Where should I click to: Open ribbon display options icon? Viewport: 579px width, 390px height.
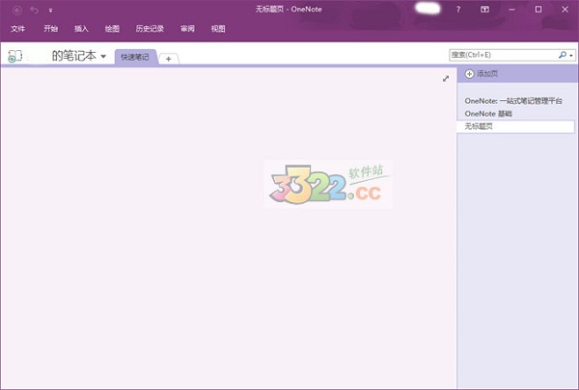[484, 10]
